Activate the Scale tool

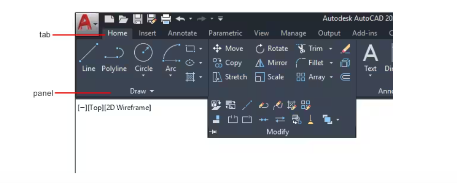[x=269, y=77]
